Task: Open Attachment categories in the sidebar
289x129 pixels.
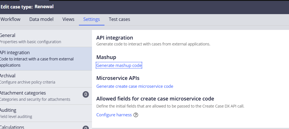Action: (x=23, y=93)
